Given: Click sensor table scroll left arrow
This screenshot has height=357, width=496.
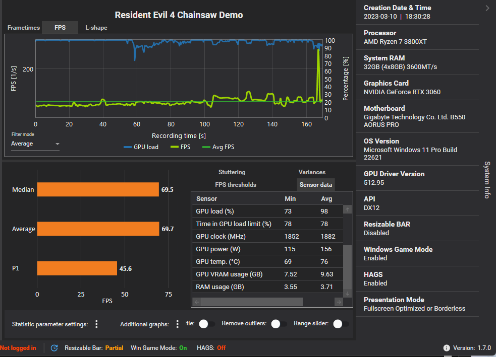Looking at the screenshot, I should 197,302.
